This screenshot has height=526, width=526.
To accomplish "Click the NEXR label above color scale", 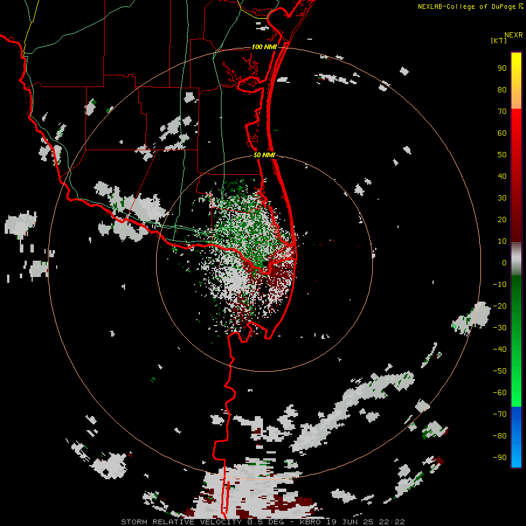I will [513, 35].
